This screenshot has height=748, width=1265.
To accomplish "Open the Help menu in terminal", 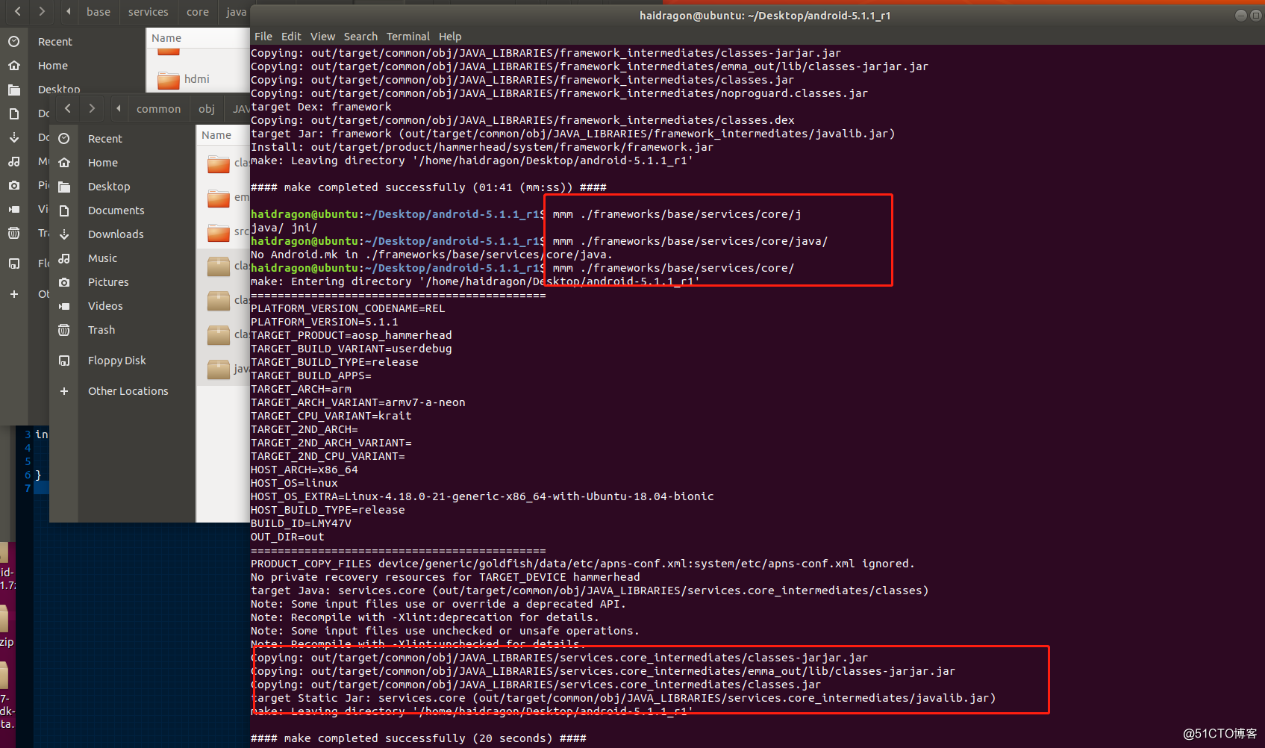I will (450, 37).
